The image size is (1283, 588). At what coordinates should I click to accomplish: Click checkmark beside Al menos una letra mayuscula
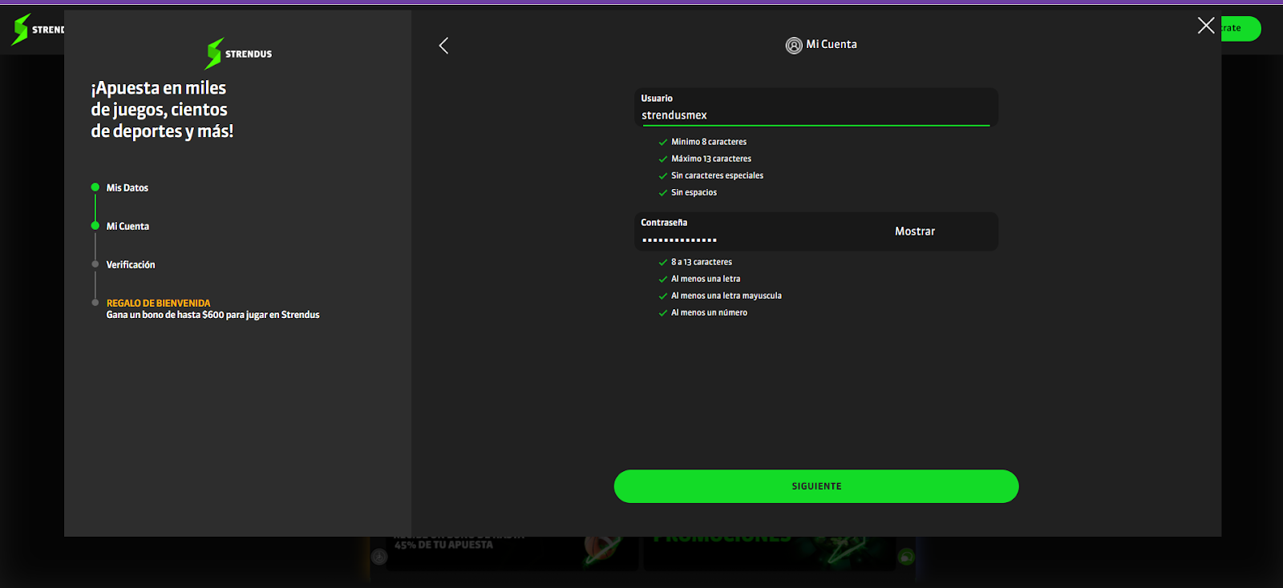click(663, 296)
